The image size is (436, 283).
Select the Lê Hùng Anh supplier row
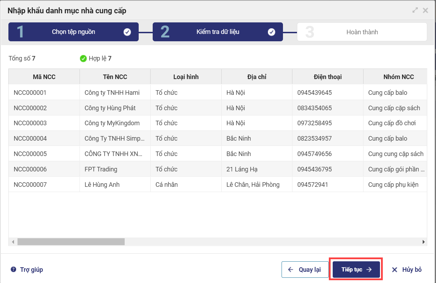102,185
